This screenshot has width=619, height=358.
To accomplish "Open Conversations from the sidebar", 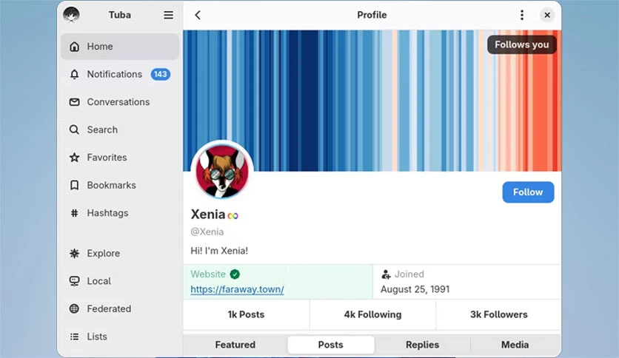I will coord(120,102).
